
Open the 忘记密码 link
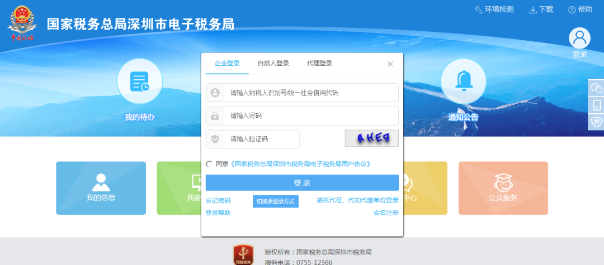[x=218, y=200]
